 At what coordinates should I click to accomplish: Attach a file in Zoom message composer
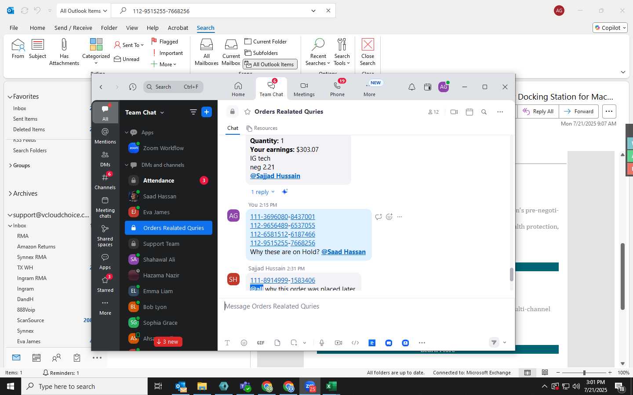point(277,343)
